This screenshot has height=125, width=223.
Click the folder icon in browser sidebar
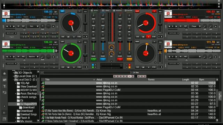click(5, 80)
